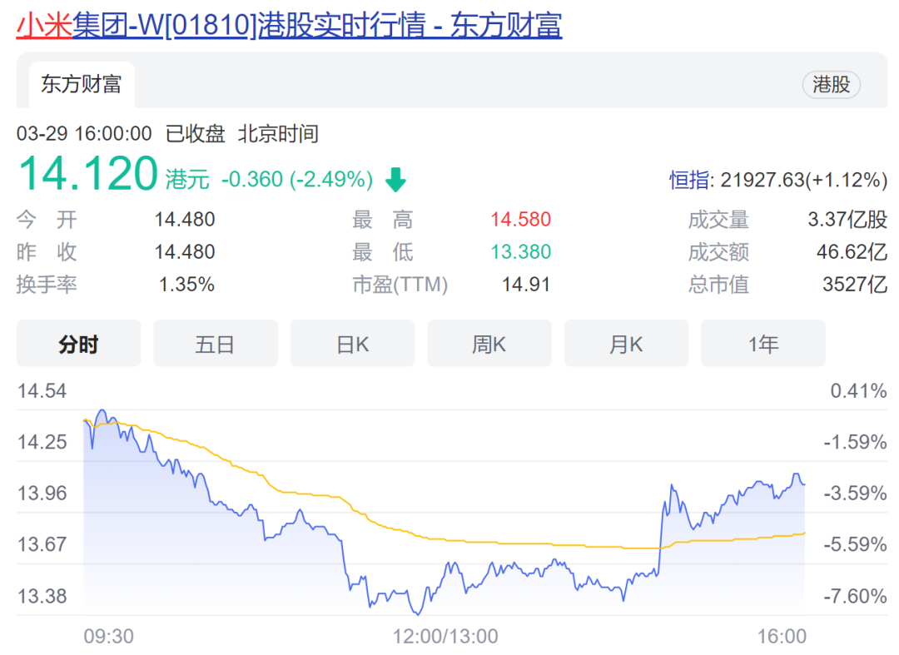This screenshot has width=899, height=655.
Task: View the 月K monthly candlestick chart
Action: (626, 344)
